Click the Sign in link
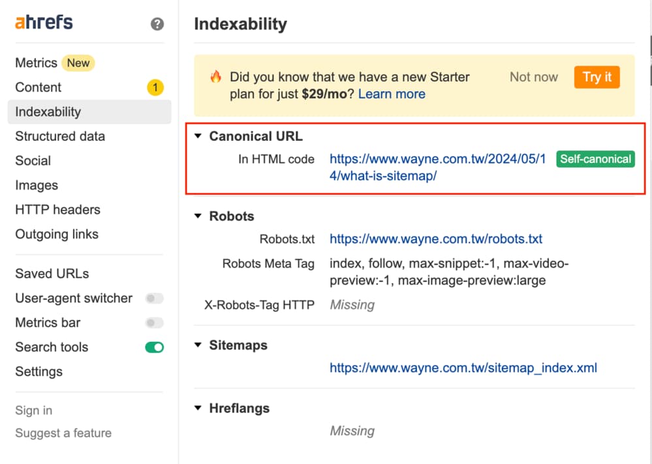Screen dimensions: 652x464 (x=34, y=411)
